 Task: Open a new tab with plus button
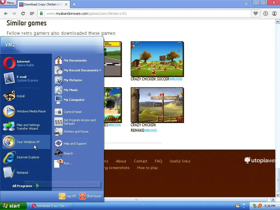click(x=74, y=4)
